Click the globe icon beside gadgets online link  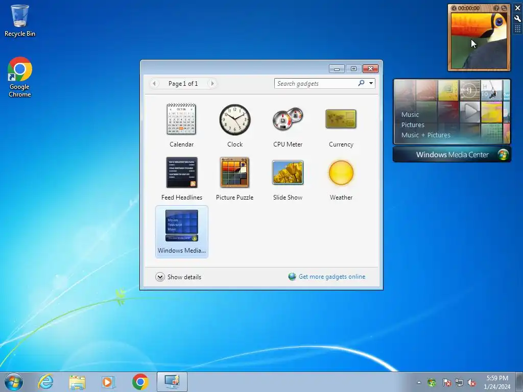(292, 277)
